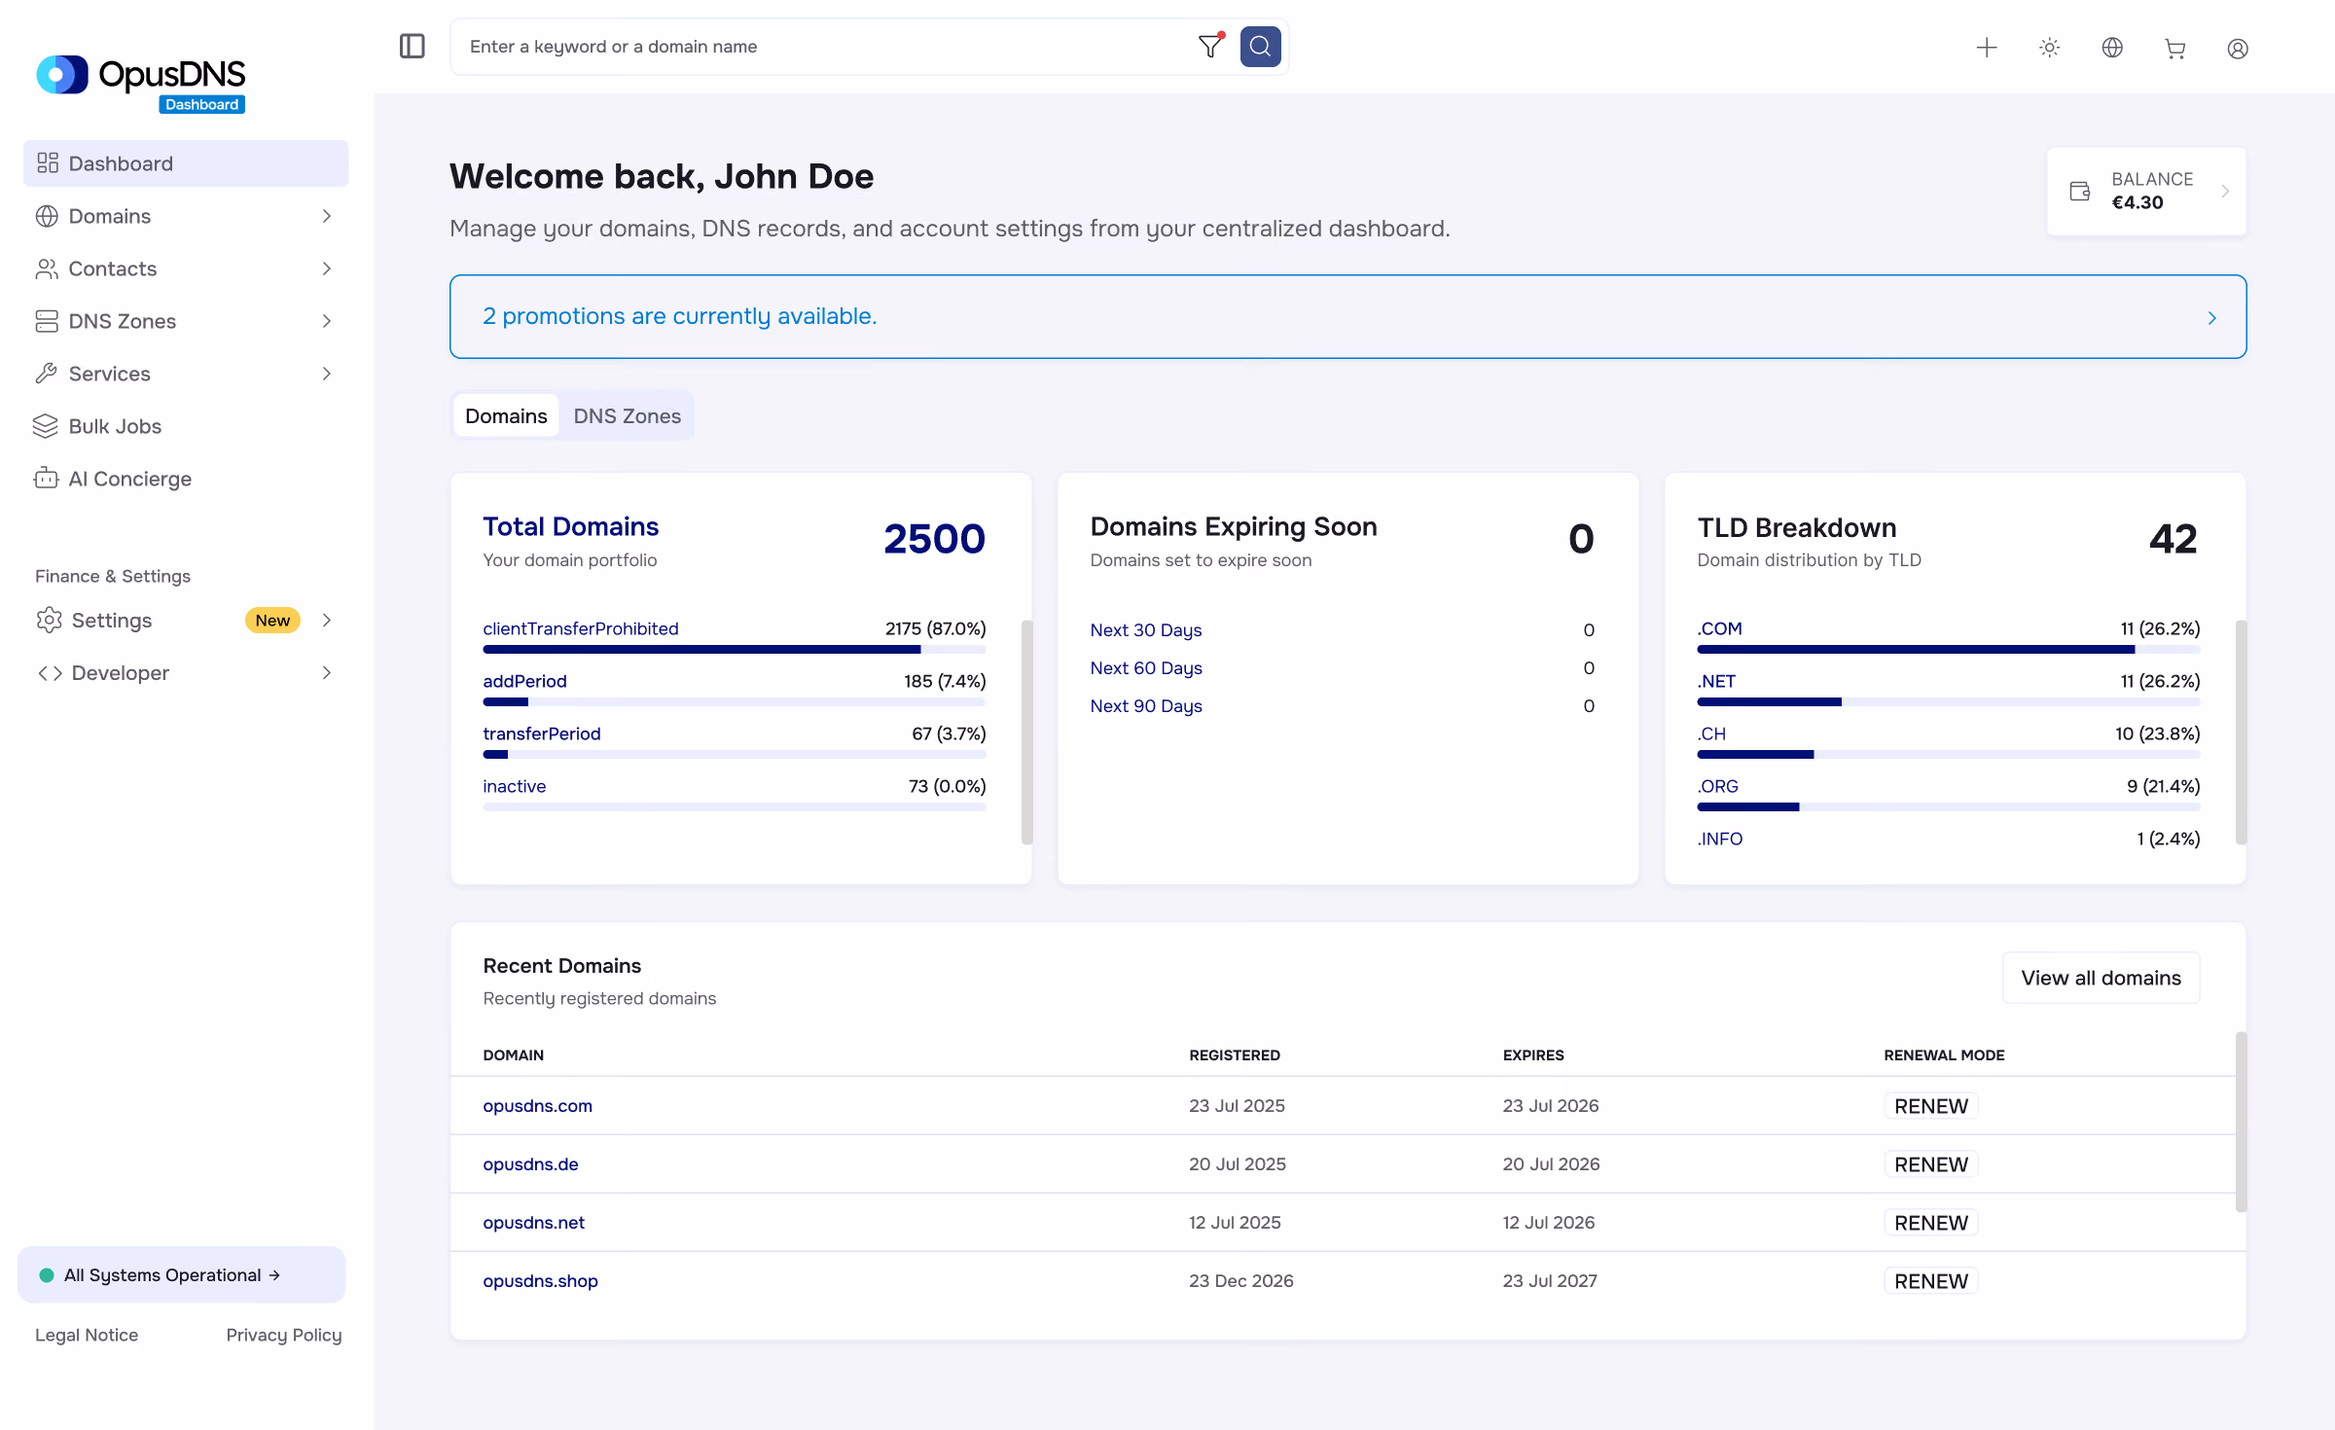Viewport: 2335px width, 1430px height.
Task: Switch to the DNS Zones tab
Action: 627,415
